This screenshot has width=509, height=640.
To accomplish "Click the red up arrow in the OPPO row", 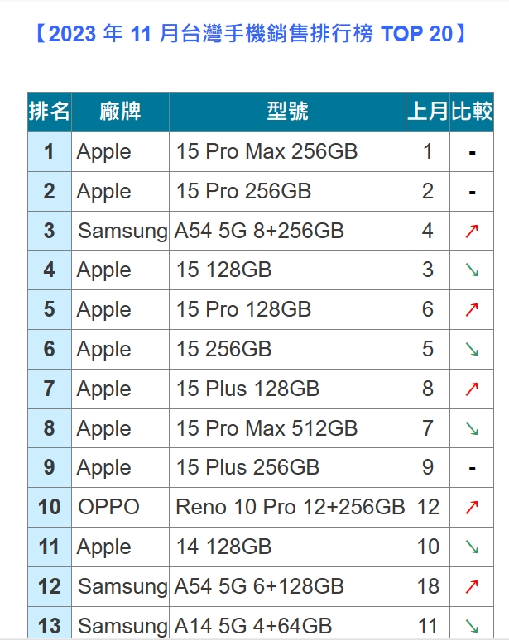I will coord(472,507).
